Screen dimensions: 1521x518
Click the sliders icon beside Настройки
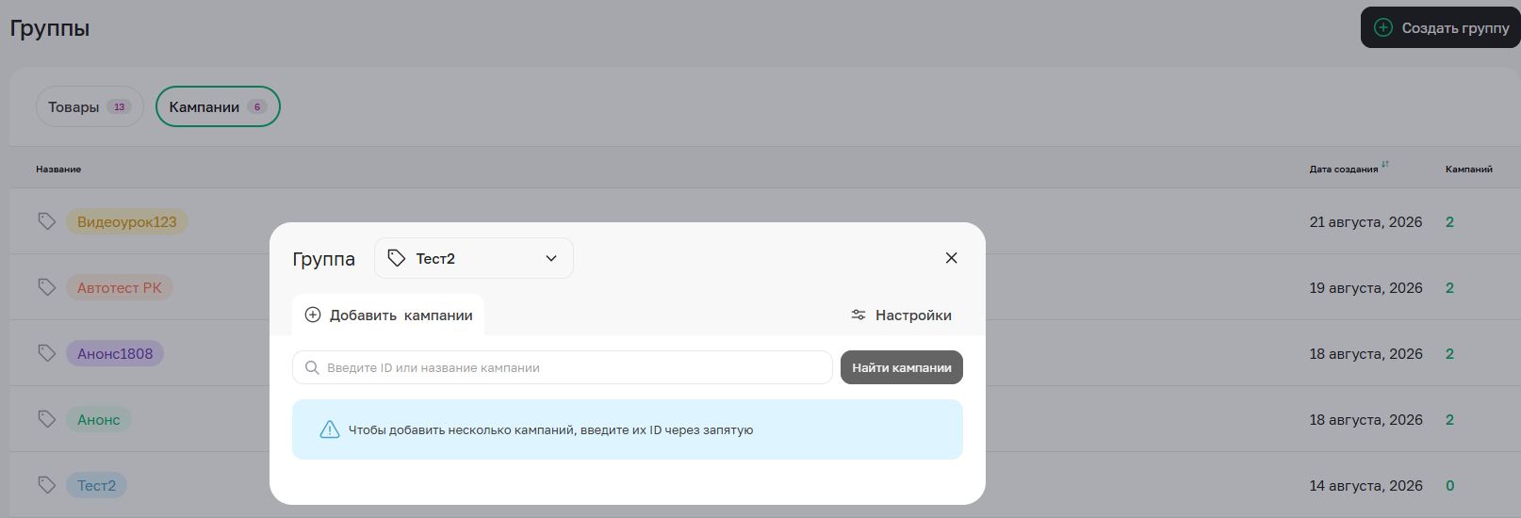[x=859, y=315]
